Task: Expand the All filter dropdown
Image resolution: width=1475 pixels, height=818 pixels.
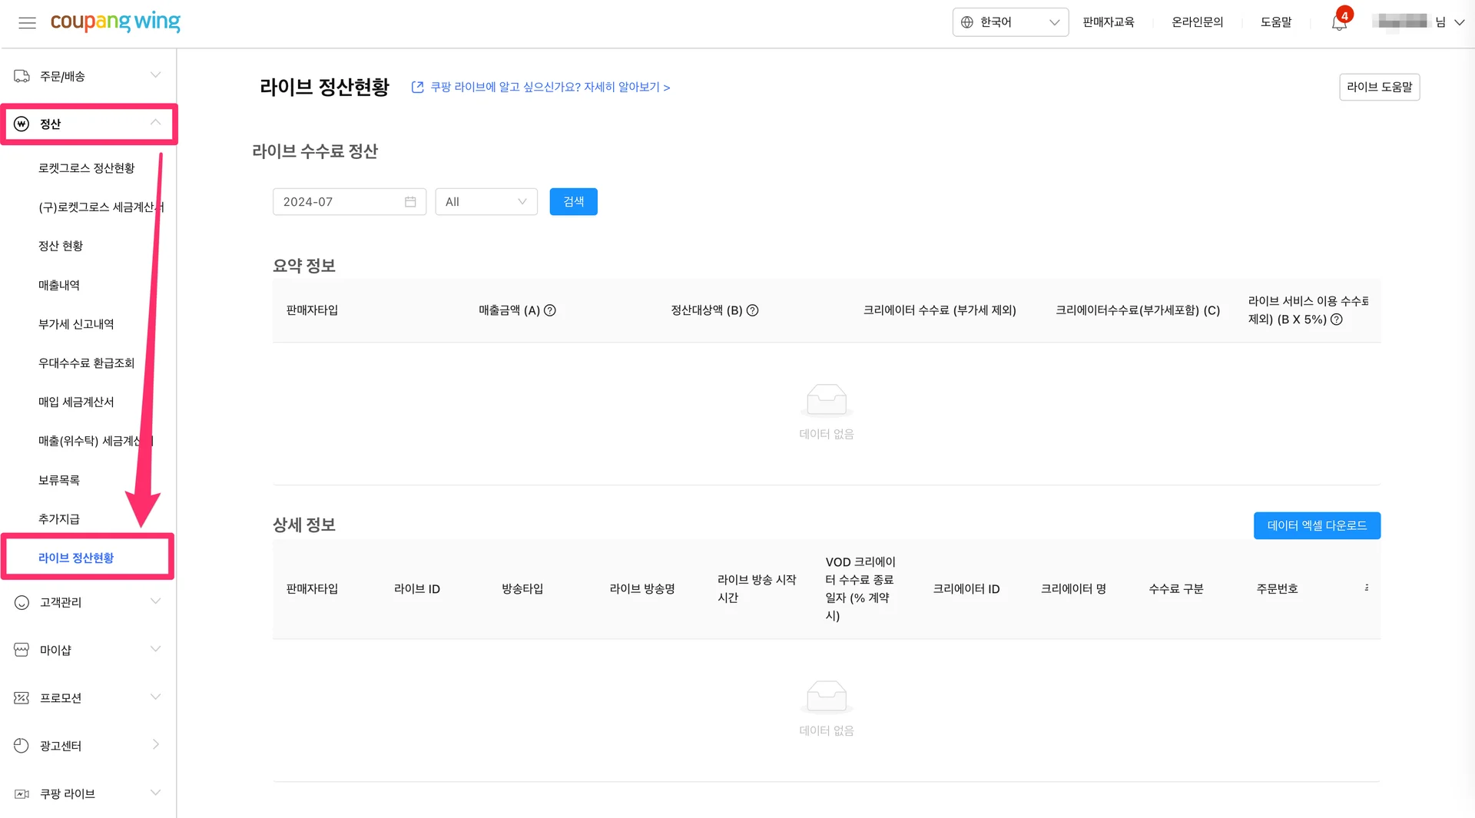Action: [x=486, y=201]
